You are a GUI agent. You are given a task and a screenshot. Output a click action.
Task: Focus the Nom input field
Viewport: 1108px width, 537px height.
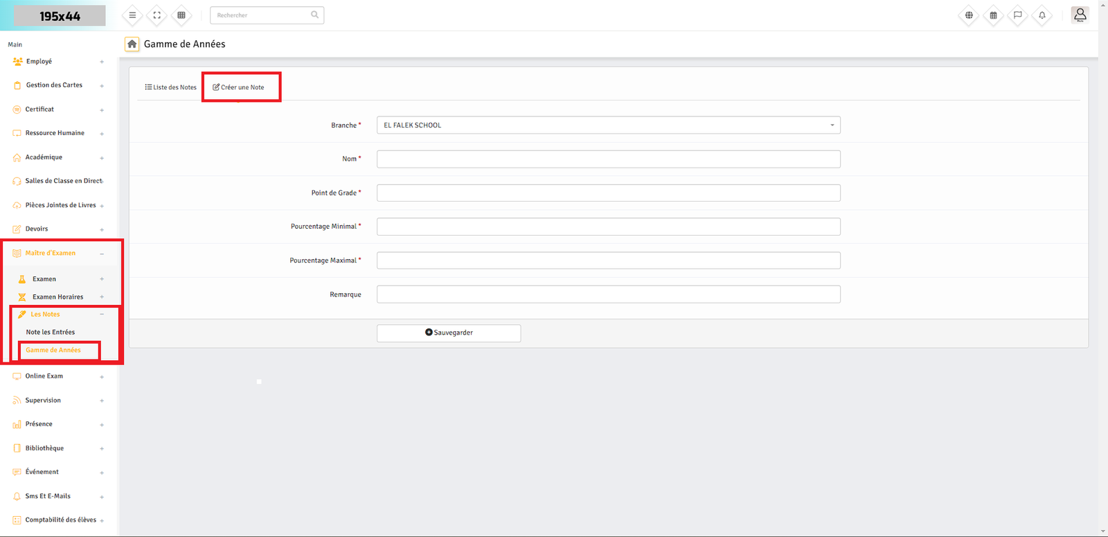click(608, 159)
